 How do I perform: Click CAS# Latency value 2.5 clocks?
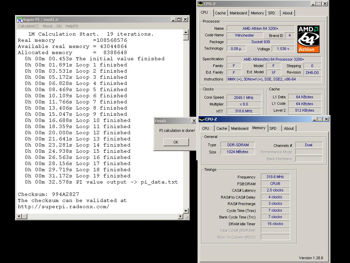click(275, 190)
